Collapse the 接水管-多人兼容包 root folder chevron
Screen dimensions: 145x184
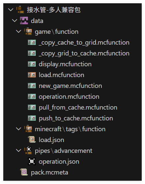pyautogui.click(x=11, y=10)
